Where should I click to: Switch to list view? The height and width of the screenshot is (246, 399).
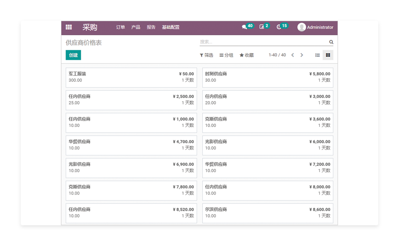coord(317,55)
